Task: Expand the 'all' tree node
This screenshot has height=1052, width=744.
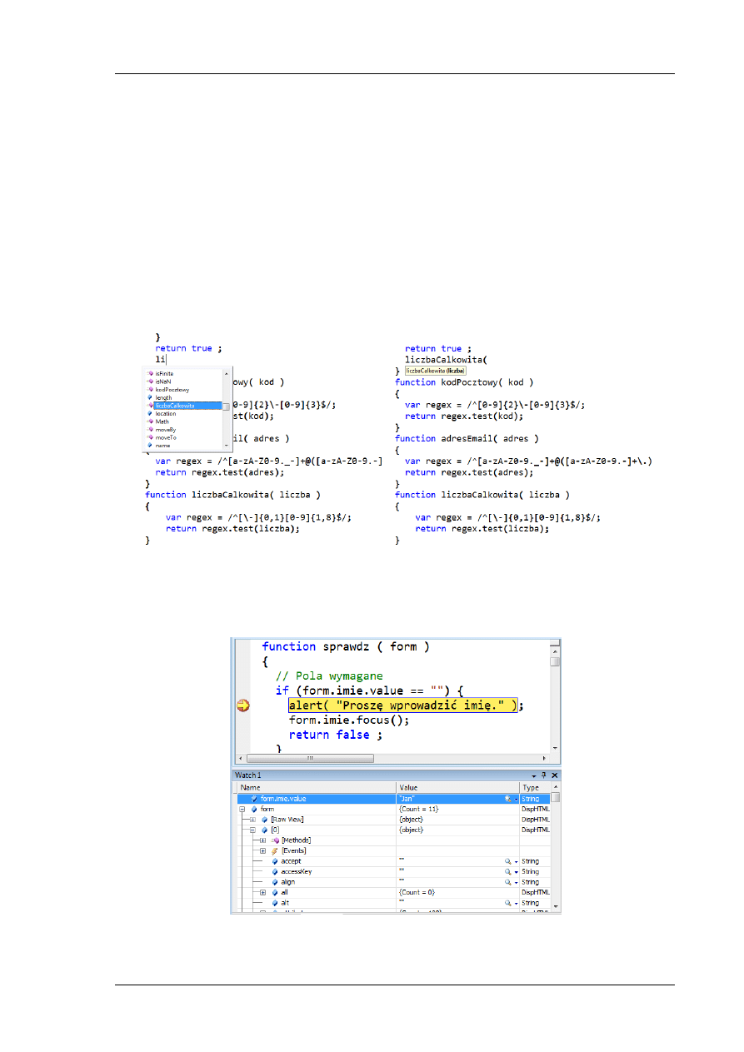Action: [262, 892]
